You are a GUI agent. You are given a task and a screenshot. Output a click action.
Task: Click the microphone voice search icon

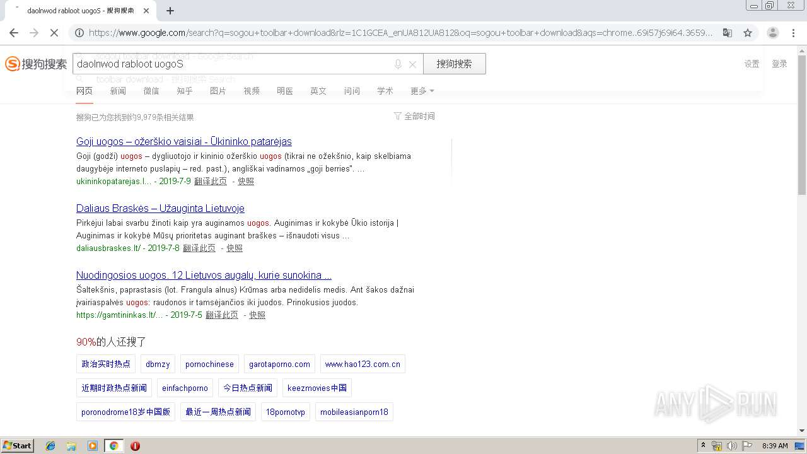pos(398,64)
